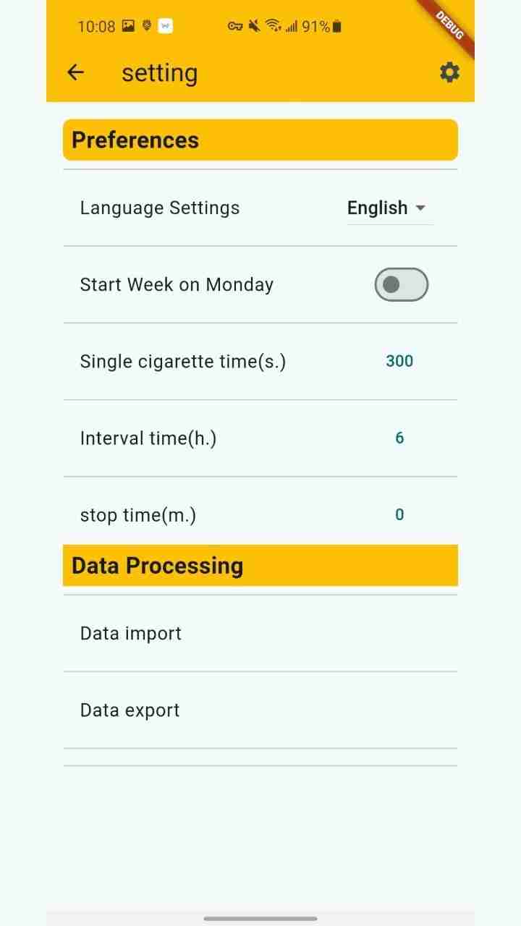
Task: Edit the stop time value 0
Action: tap(399, 514)
